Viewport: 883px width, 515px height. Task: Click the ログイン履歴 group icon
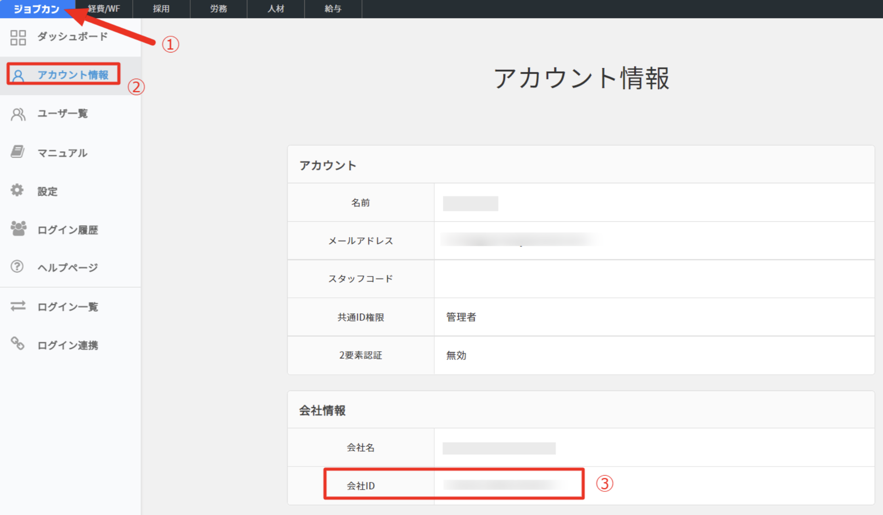(18, 228)
